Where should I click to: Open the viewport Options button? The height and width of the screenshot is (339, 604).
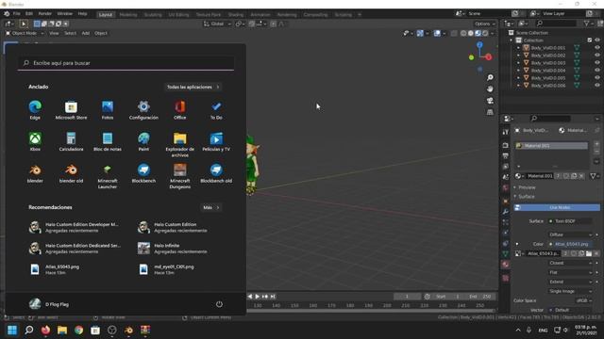(484, 24)
